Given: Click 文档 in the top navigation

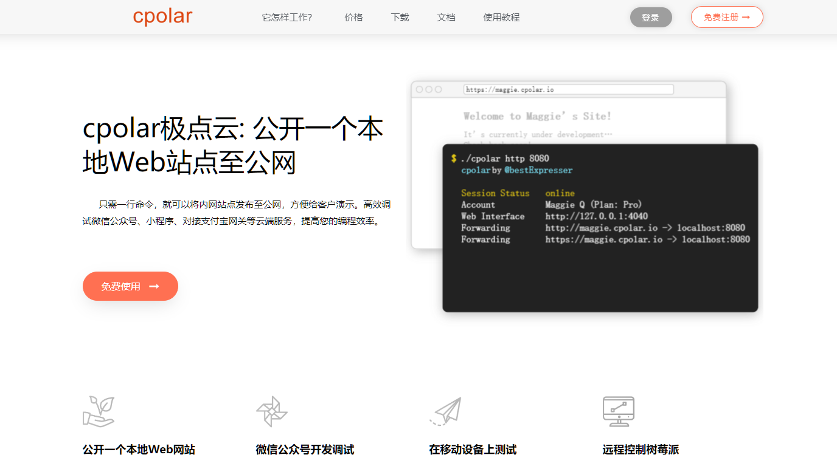Looking at the screenshot, I should (446, 17).
